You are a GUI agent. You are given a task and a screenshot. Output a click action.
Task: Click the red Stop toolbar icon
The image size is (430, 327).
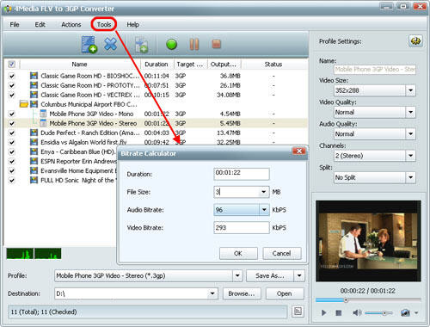coord(216,44)
